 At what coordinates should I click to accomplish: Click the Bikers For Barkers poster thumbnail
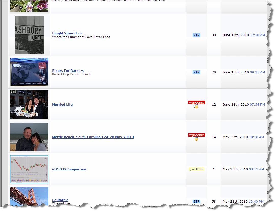[x=29, y=72]
